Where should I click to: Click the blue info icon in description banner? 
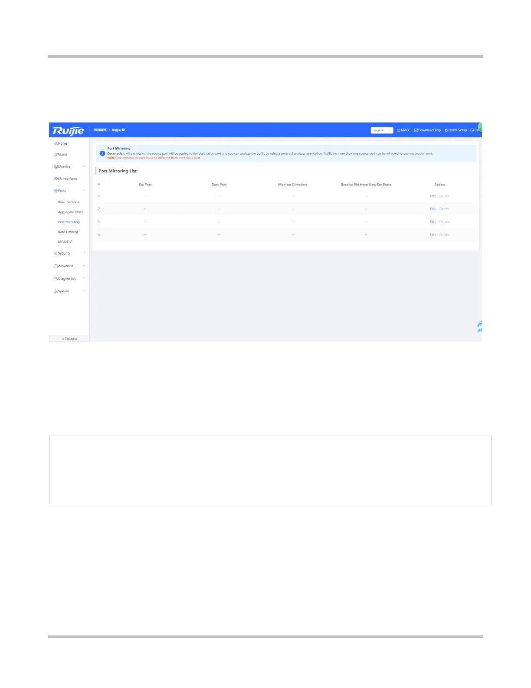[x=102, y=153]
